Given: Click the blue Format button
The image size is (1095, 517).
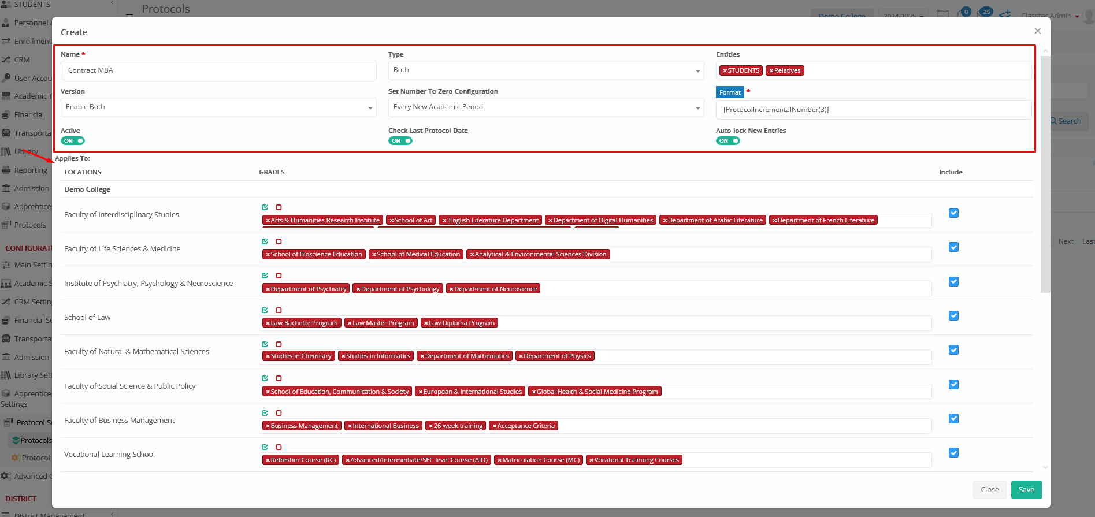Looking at the screenshot, I should [729, 92].
